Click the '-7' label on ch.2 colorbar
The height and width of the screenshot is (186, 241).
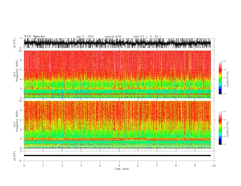[224, 145]
